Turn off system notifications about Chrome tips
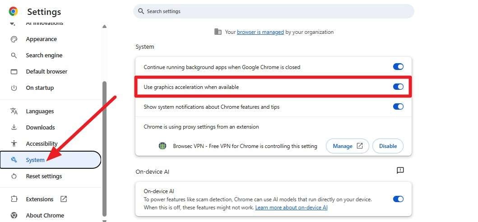478x222 pixels. click(398, 106)
